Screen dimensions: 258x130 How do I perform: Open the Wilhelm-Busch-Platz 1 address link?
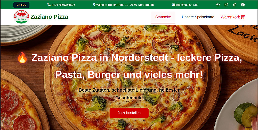coord(125,5)
